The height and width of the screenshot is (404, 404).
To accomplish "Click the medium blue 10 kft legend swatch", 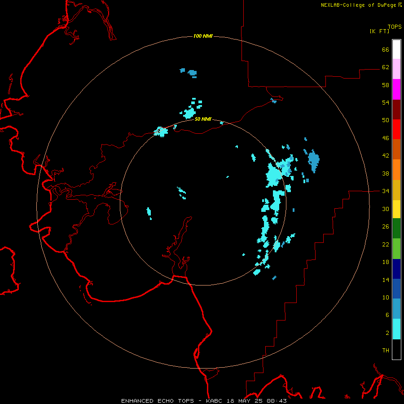I will pos(396,289).
